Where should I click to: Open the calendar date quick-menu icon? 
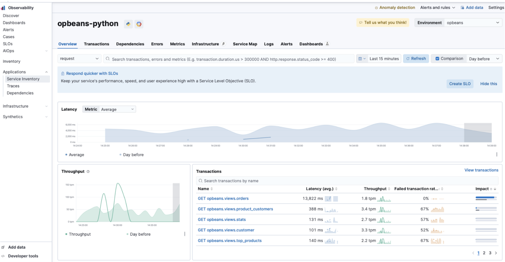[361, 59]
